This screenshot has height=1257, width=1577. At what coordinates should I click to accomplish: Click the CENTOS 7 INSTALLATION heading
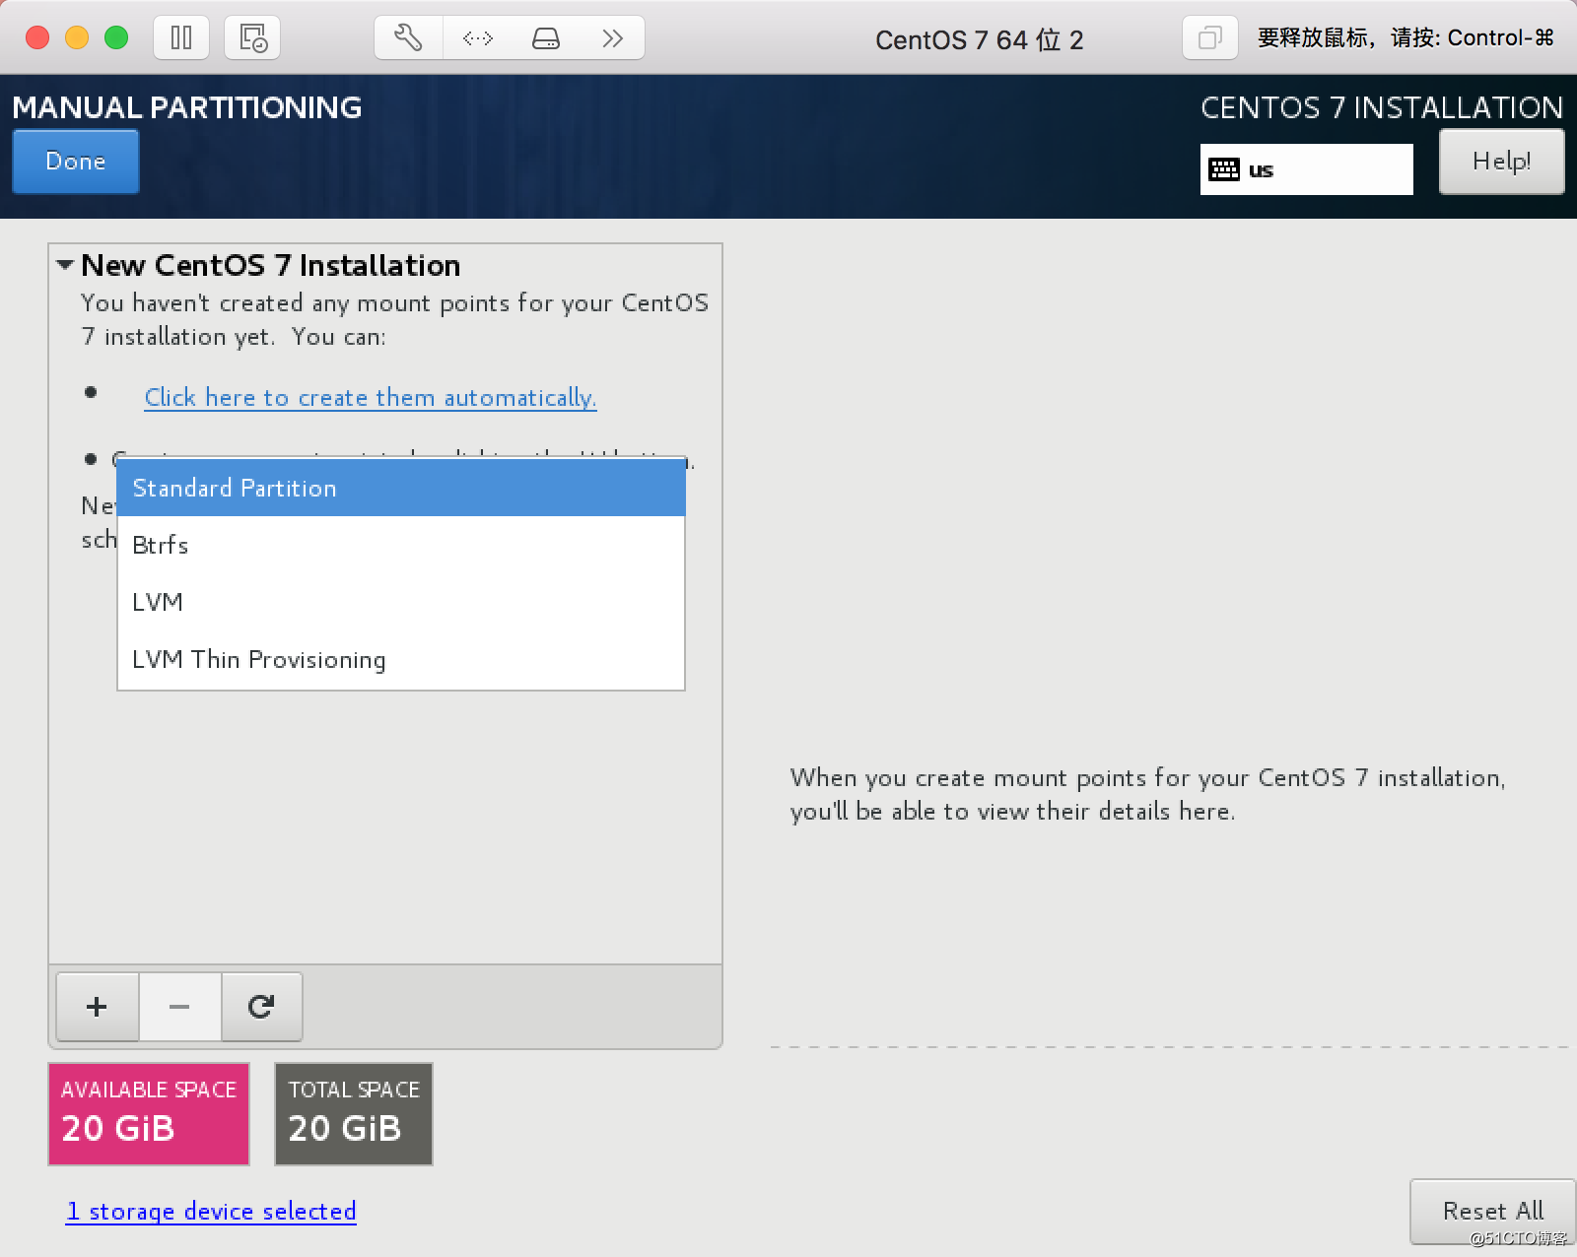(x=1382, y=107)
